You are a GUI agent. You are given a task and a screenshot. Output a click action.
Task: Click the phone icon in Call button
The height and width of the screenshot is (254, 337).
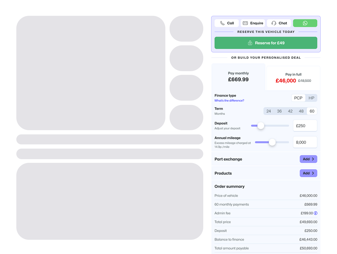pos(222,23)
